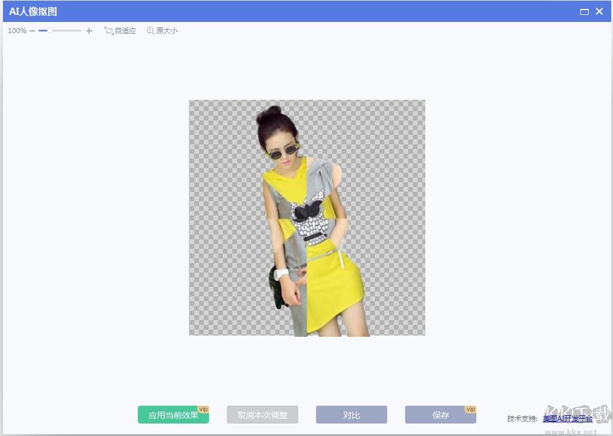Click the zoom out minus icon

[x=33, y=30]
